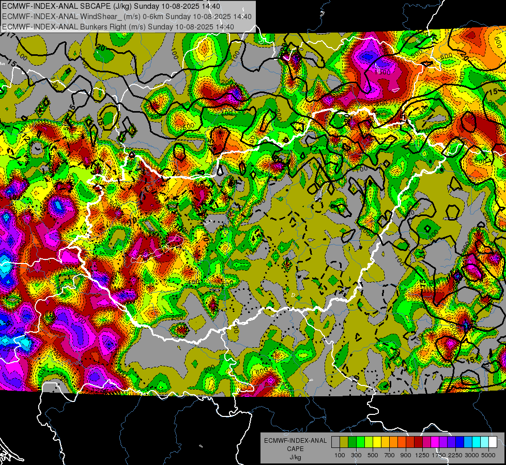The width and height of the screenshot is (506, 465).
Task: Pick the violet swatch left of 2250
Action: point(451,442)
